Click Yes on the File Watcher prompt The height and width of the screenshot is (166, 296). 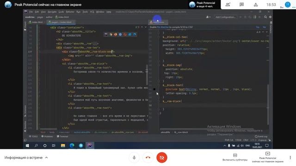258,27
